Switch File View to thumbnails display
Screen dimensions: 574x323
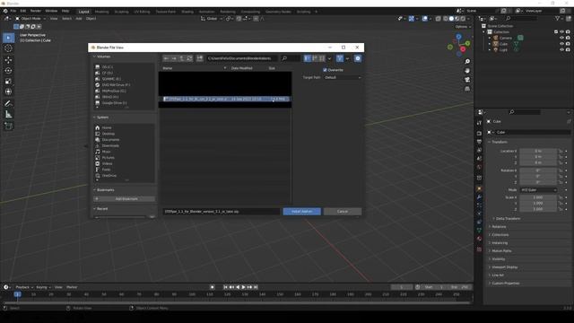(x=322, y=58)
